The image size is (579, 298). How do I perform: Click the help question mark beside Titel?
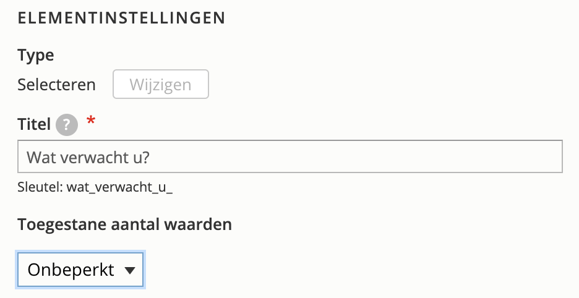pyautogui.click(x=67, y=126)
